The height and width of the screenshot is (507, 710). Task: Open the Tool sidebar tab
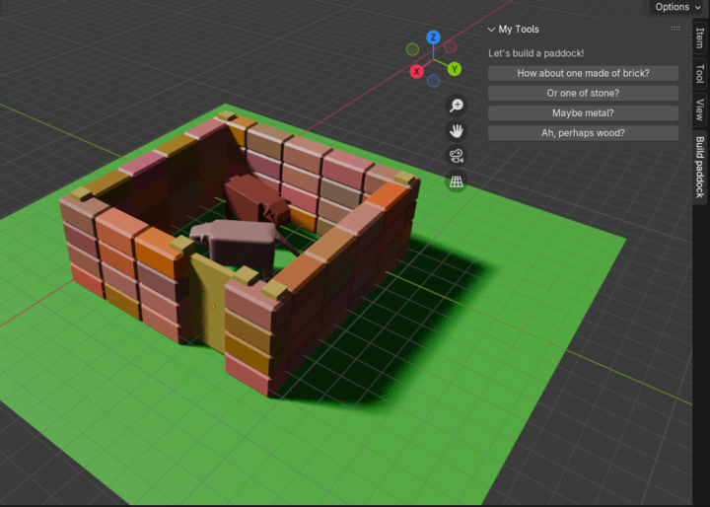[x=699, y=74]
